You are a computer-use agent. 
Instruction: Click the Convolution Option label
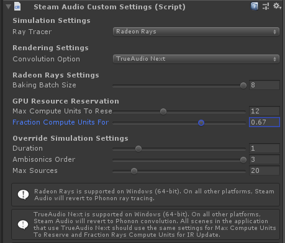[46, 59]
